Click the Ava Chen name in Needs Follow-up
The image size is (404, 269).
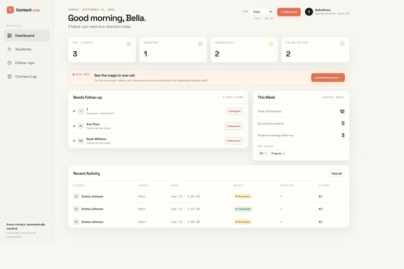pos(93,124)
